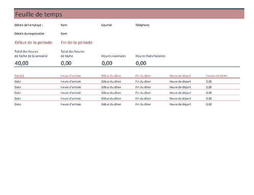Select the "Début de la période" heading
Image resolution: width=254 pixels, height=195 pixels.
tap(34, 42)
